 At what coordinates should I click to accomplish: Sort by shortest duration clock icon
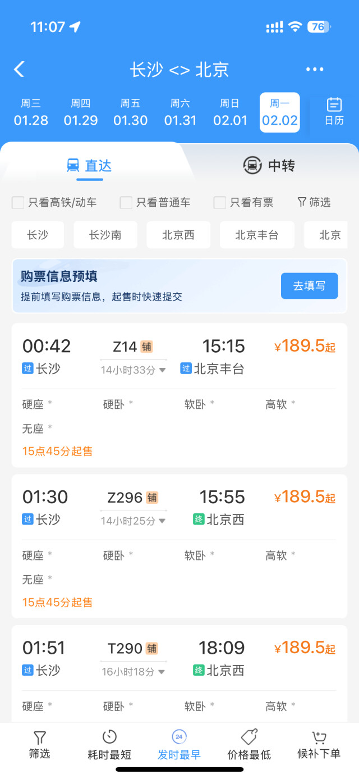coord(109,737)
